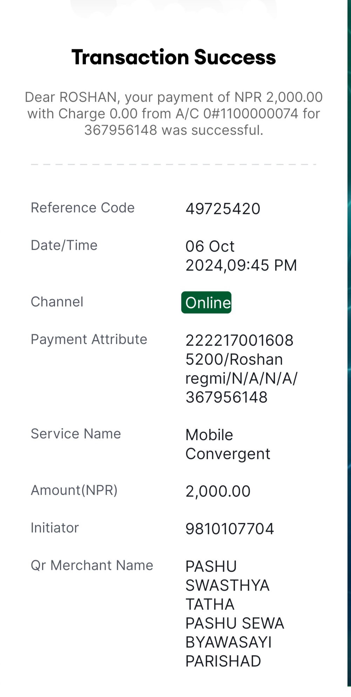Tap the payment attribute value text
The width and height of the screenshot is (351, 697).
[x=241, y=369]
